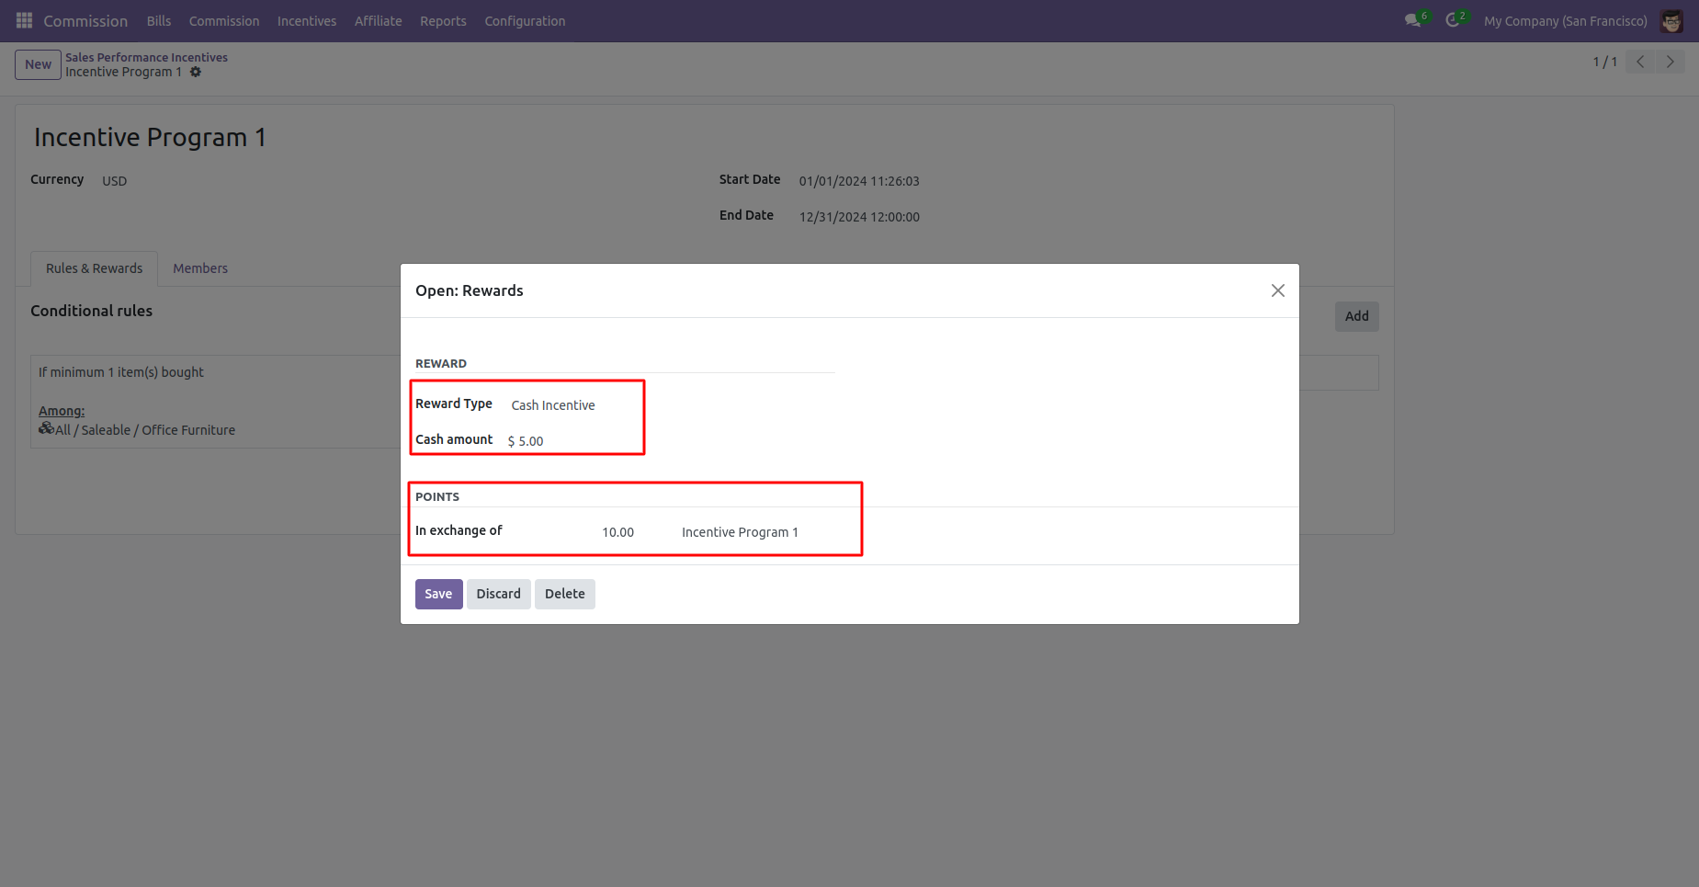Open the Configuration menu
This screenshot has width=1699, height=887.
[x=525, y=20]
